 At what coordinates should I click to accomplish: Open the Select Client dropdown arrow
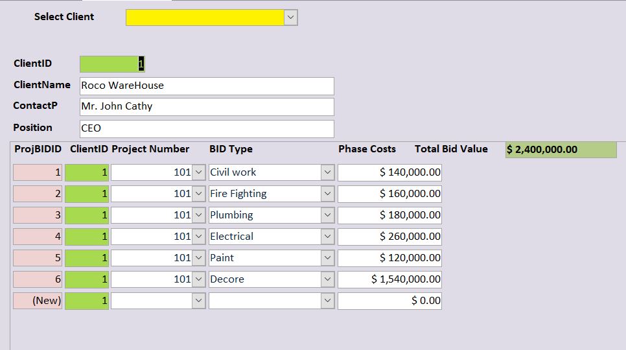tap(291, 17)
